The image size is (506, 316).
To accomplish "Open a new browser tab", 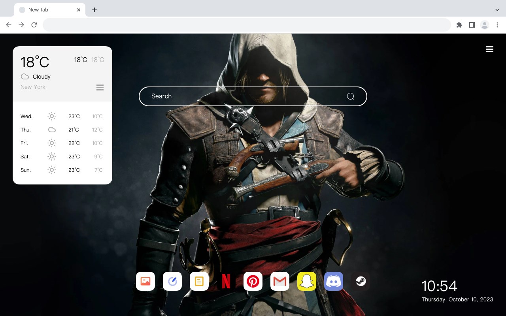I will (94, 10).
